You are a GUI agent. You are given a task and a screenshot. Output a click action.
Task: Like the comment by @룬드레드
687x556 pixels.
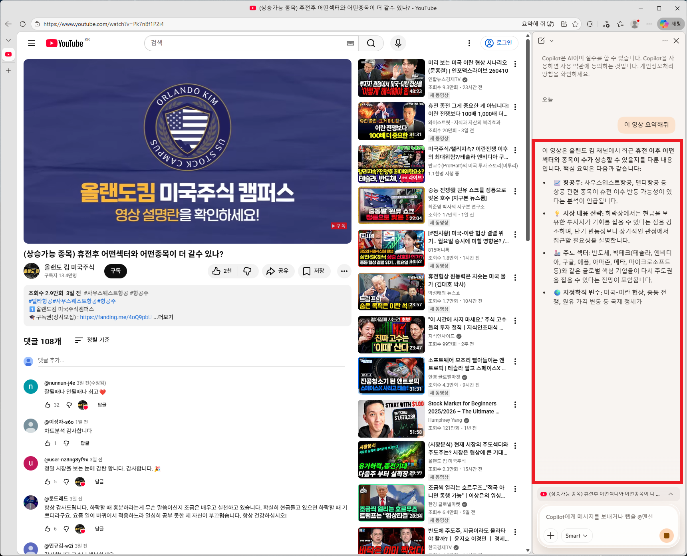pyautogui.click(x=48, y=529)
